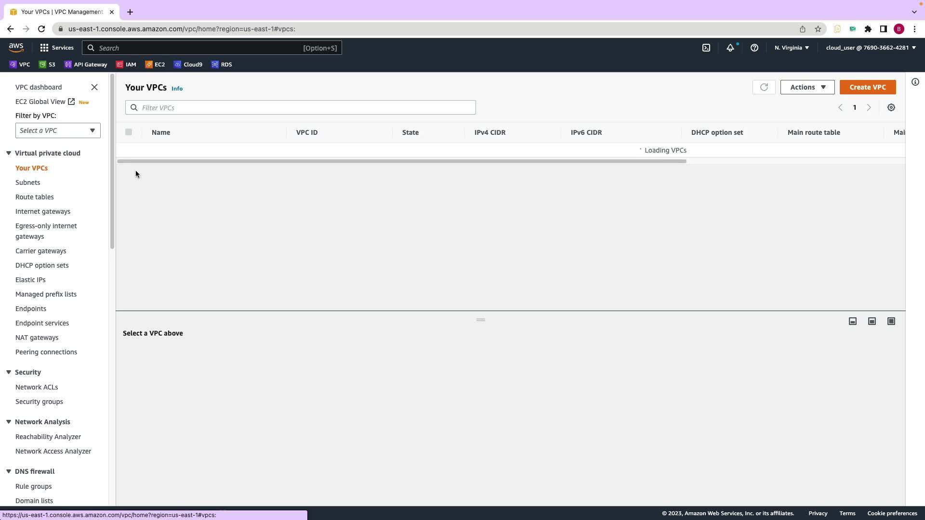Collapse the Virtual private cloud section
925x520 pixels.
tap(9, 153)
